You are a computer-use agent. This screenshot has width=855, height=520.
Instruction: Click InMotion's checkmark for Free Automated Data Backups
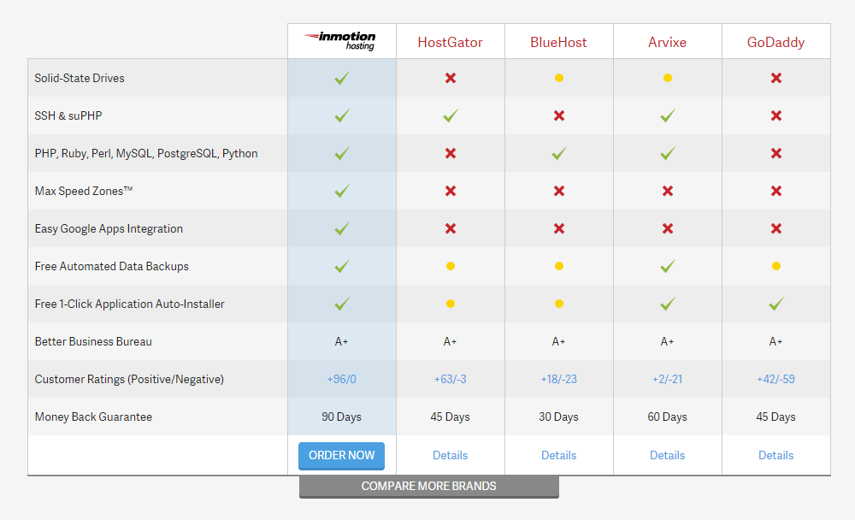click(x=341, y=266)
